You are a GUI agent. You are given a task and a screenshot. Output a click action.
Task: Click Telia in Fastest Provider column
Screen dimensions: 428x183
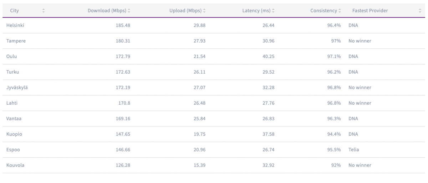point(354,150)
